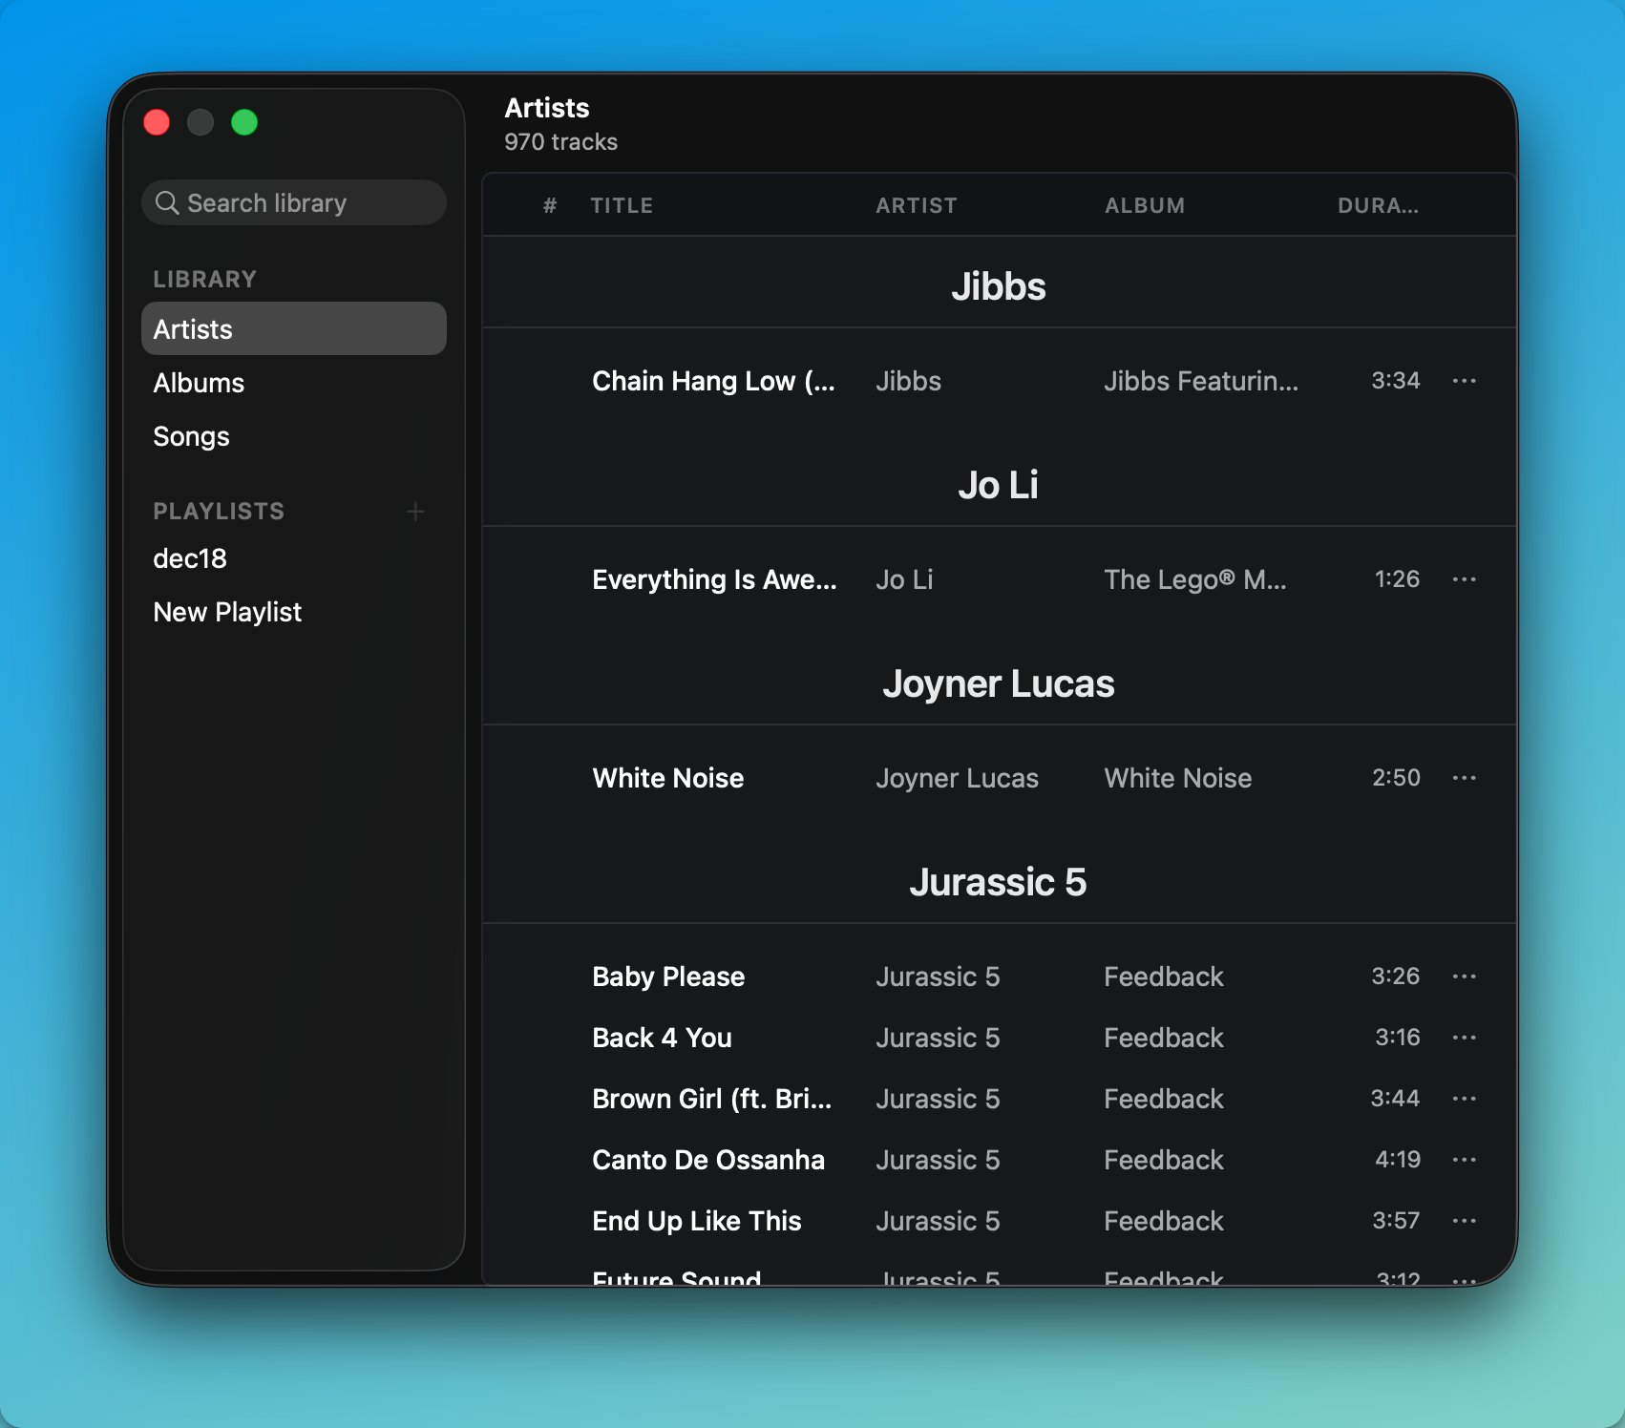Open more options for End Up Like This

[1464, 1221]
